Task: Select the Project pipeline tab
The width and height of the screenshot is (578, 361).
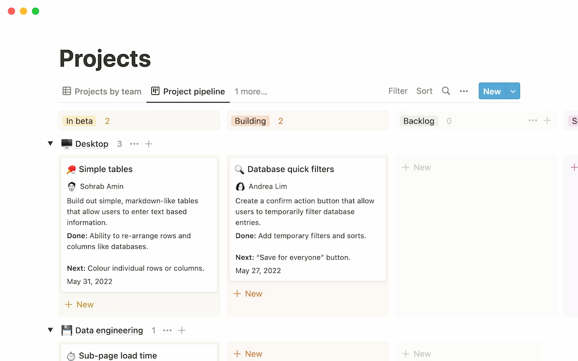Action: click(x=188, y=91)
